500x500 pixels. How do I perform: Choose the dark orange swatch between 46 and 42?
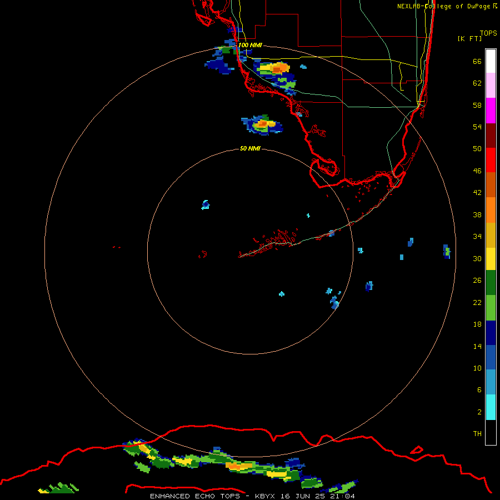[491, 184]
